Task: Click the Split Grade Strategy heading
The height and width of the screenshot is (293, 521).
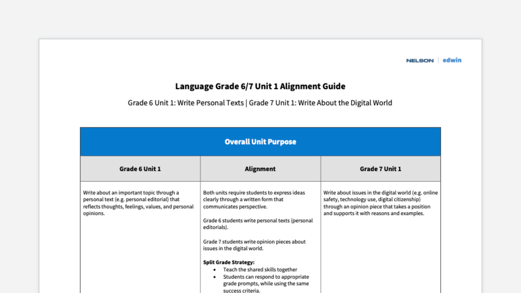Action: click(x=229, y=262)
